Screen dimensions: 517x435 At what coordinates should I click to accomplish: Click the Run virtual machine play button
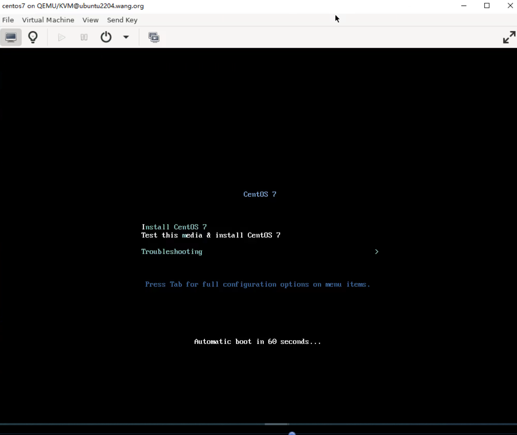62,37
